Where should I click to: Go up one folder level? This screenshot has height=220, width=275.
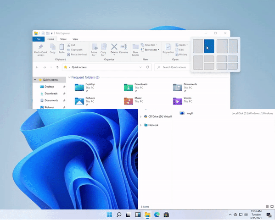57,67
